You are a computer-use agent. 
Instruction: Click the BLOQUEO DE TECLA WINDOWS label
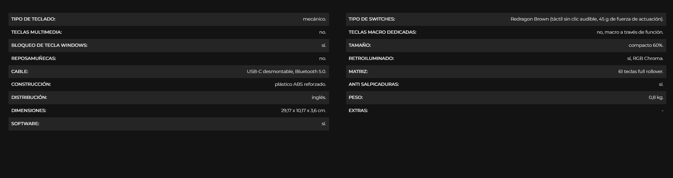pos(49,45)
